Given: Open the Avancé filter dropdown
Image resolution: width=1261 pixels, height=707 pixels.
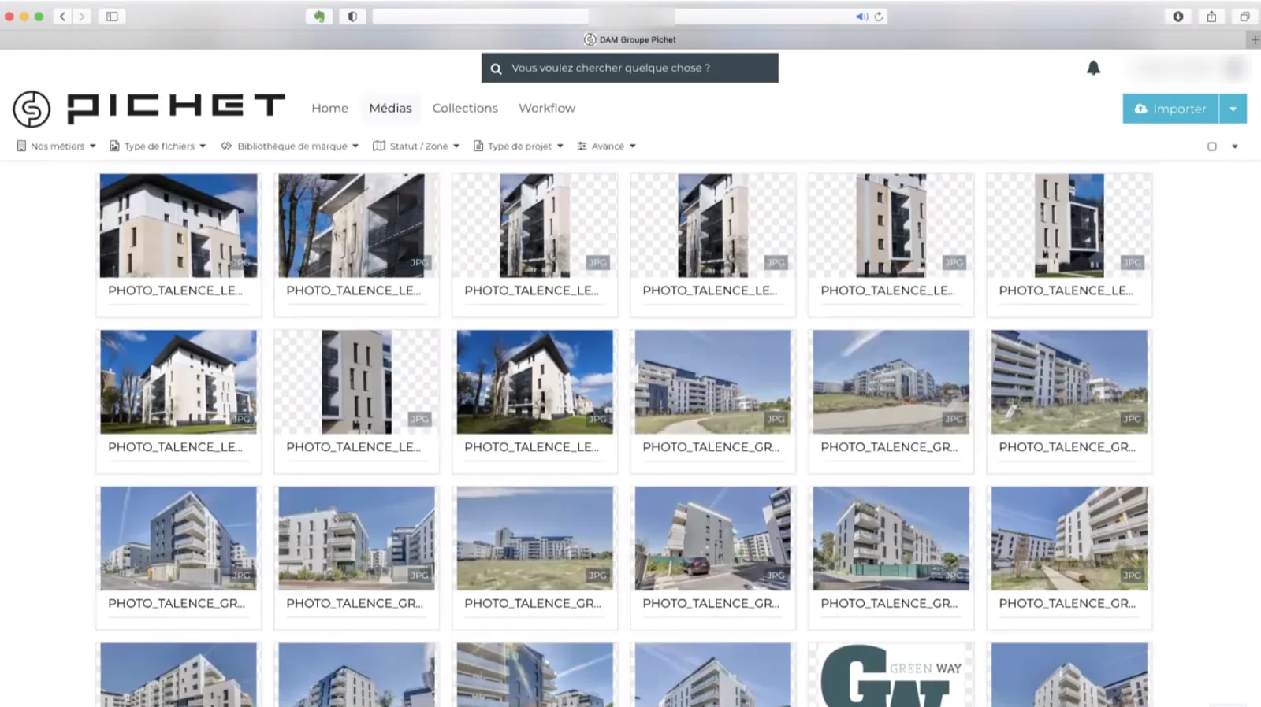Looking at the screenshot, I should pyautogui.click(x=633, y=146).
